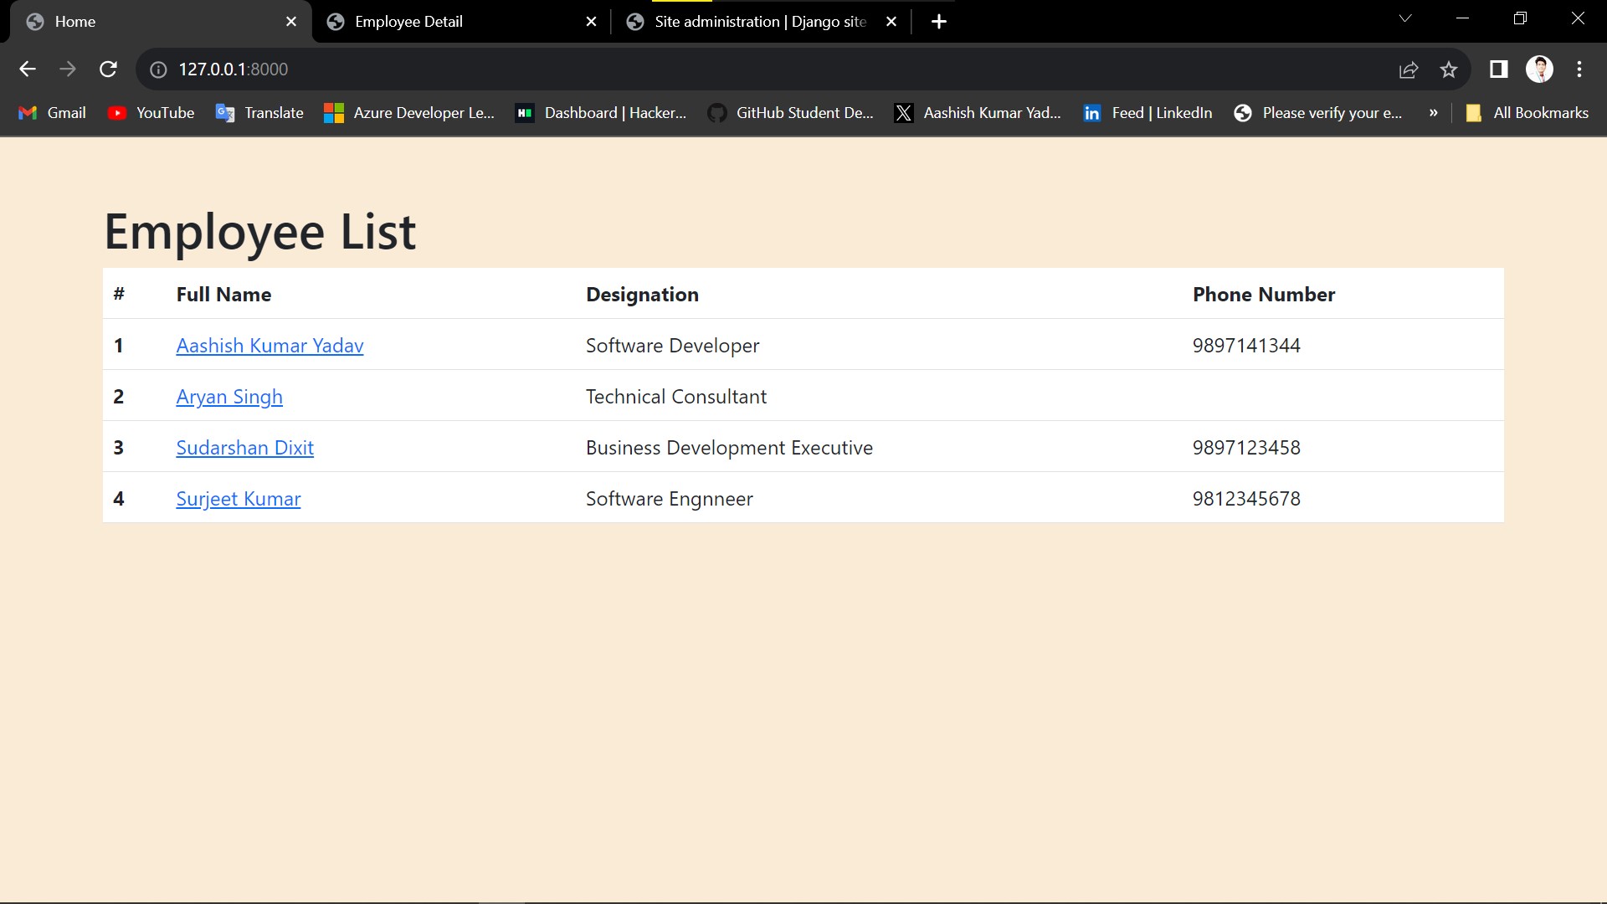Click the LinkedIn Feed bookmark icon
The width and height of the screenshot is (1607, 904).
(x=1092, y=112)
